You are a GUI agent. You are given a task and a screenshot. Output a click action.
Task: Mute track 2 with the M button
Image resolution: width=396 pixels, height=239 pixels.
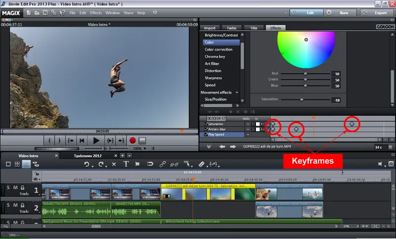15,205
